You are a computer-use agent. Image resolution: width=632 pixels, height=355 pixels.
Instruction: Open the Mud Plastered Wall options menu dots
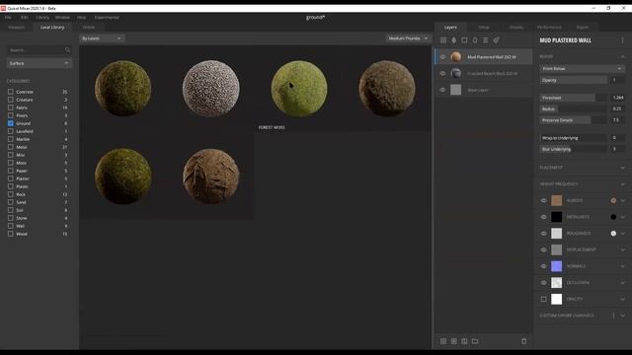[x=622, y=40]
